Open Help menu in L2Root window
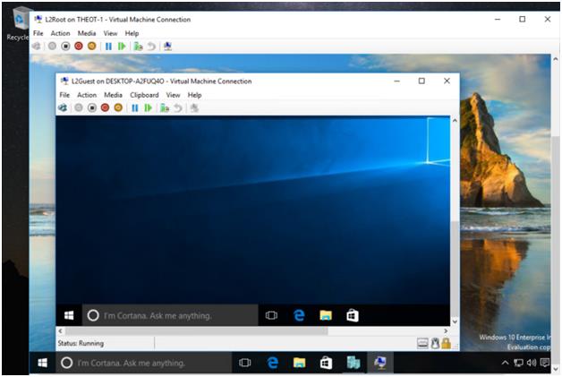Image resolution: width=562 pixels, height=377 pixels. click(132, 33)
